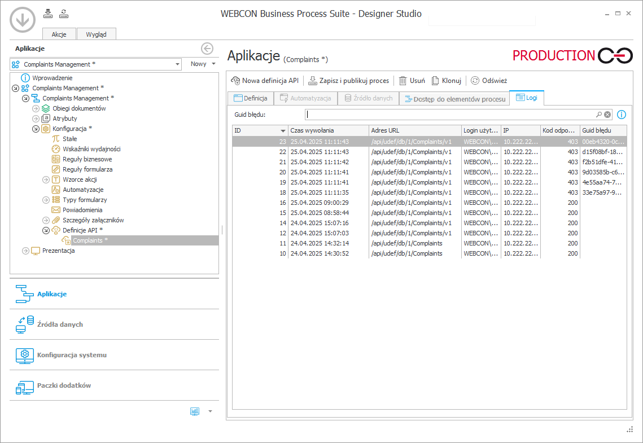This screenshot has height=443, width=643.
Task: Click the monitor icon at the bottom of the sidebar
Action: click(195, 411)
